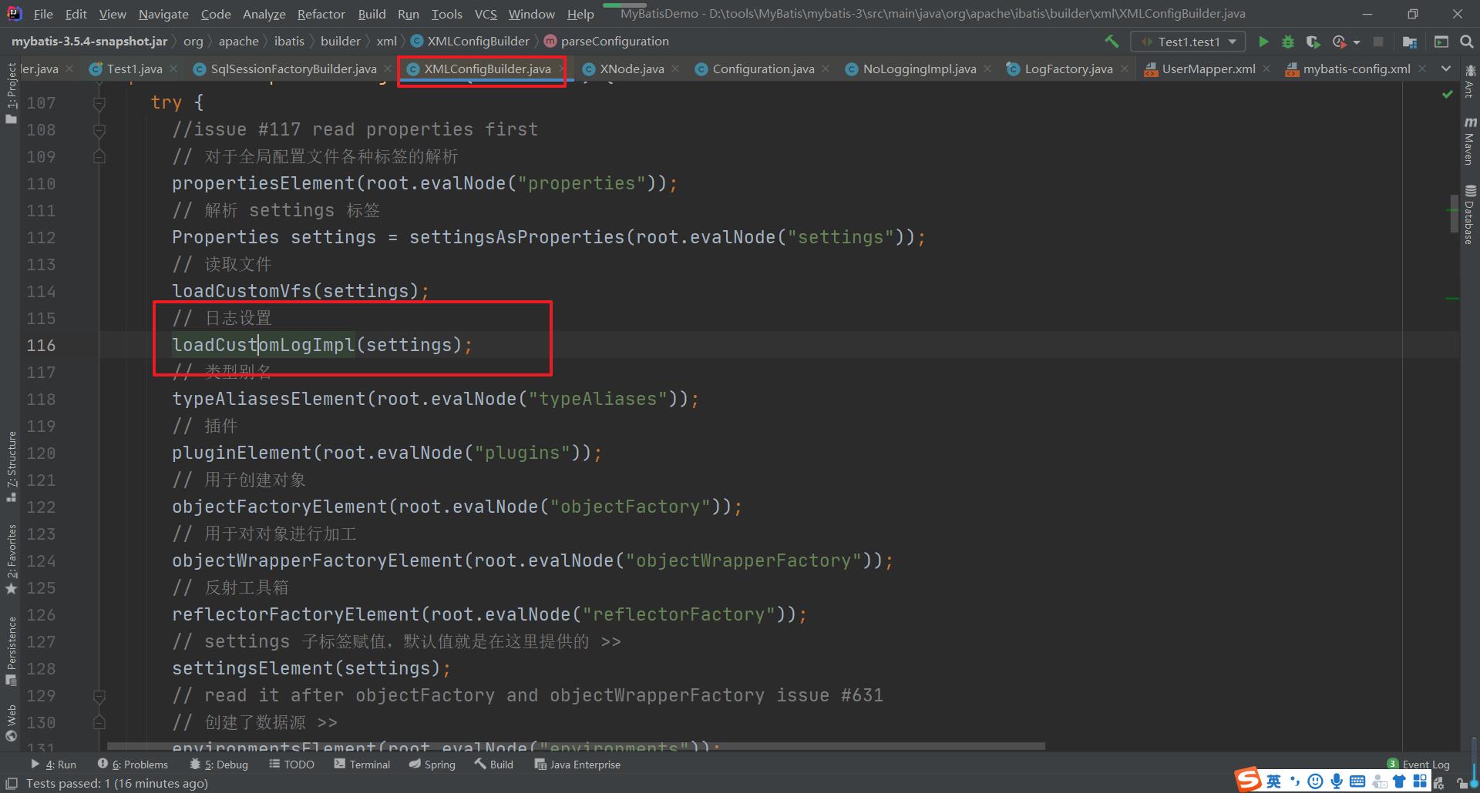The image size is (1480, 793).
Task: Click the Sogou skin t-shirt icon
Action: [1399, 781]
